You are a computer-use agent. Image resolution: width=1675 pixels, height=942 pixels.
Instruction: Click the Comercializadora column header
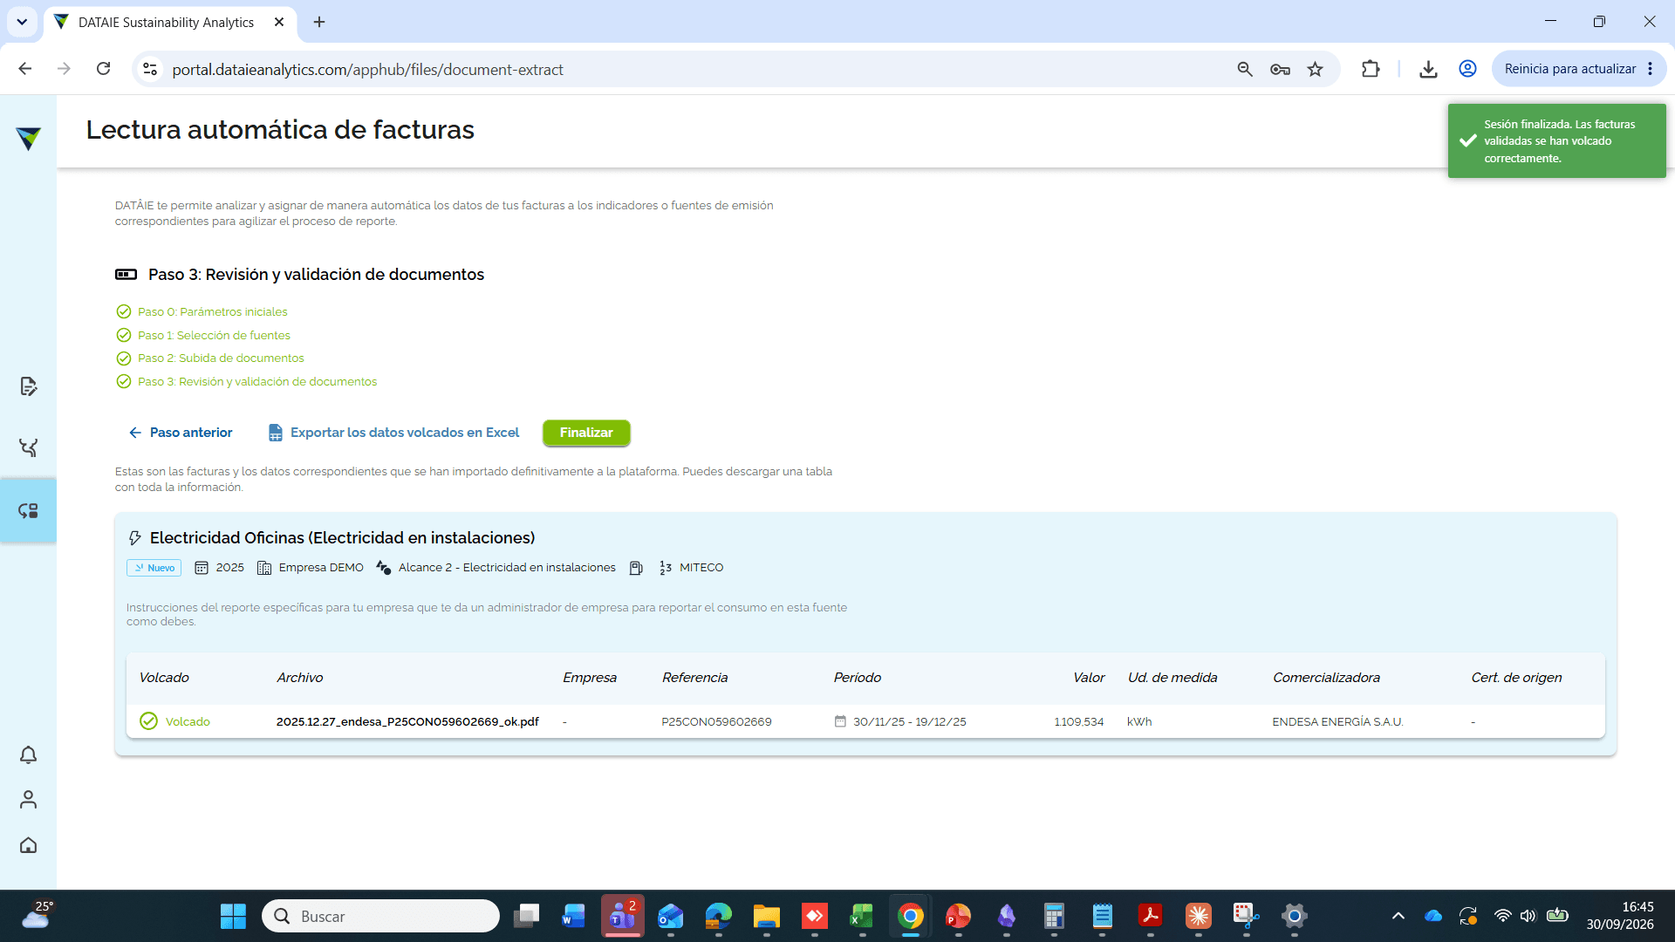pos(1326,678)
